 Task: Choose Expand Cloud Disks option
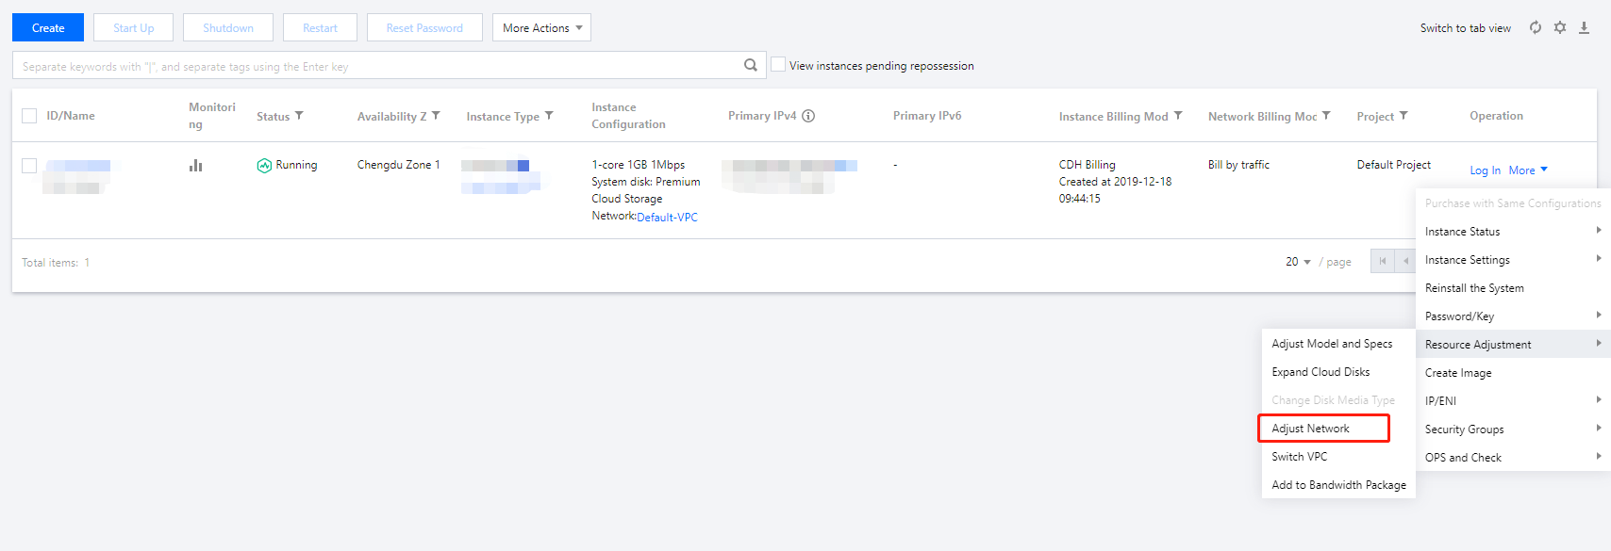coord(1320,372)
